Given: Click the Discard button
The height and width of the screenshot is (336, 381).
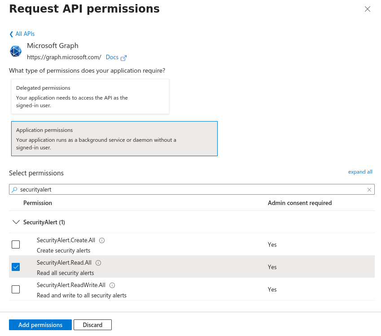Looking at the screenshot, I should tap(92, 325).
